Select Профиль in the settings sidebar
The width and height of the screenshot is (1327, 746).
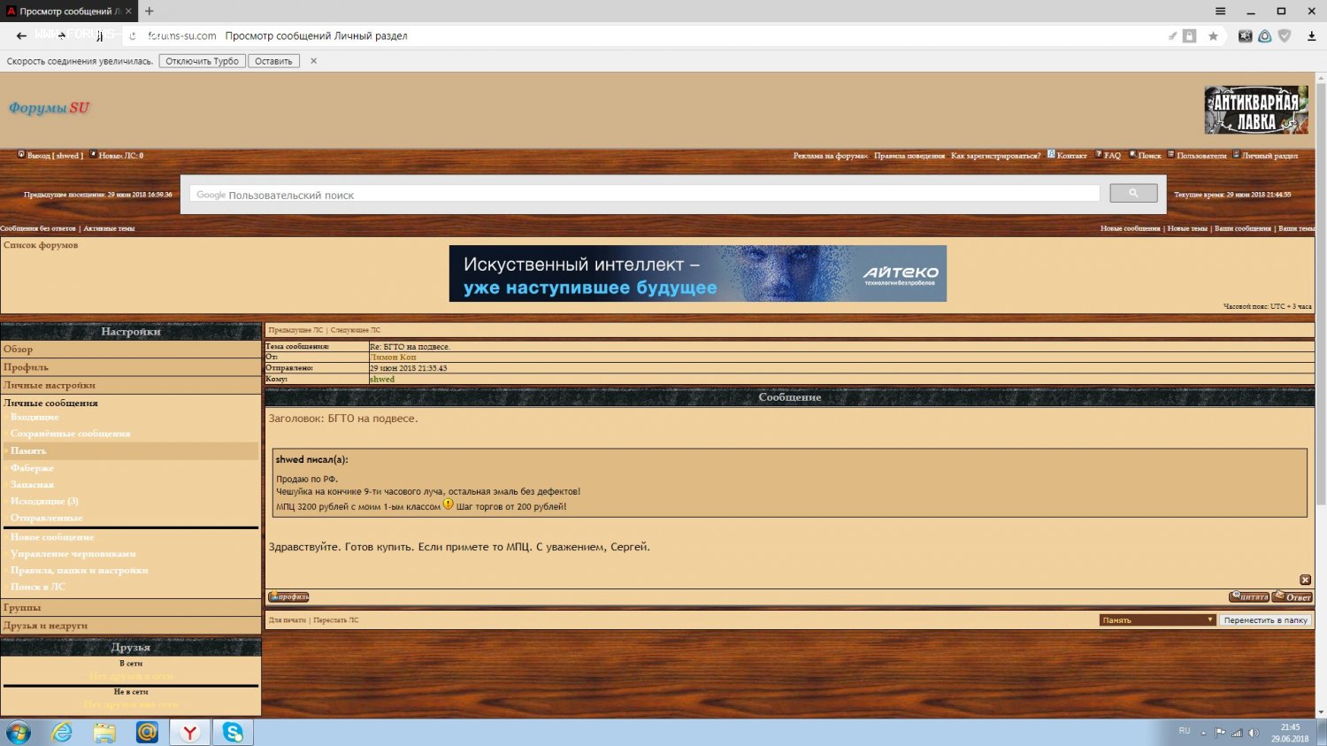26,367
